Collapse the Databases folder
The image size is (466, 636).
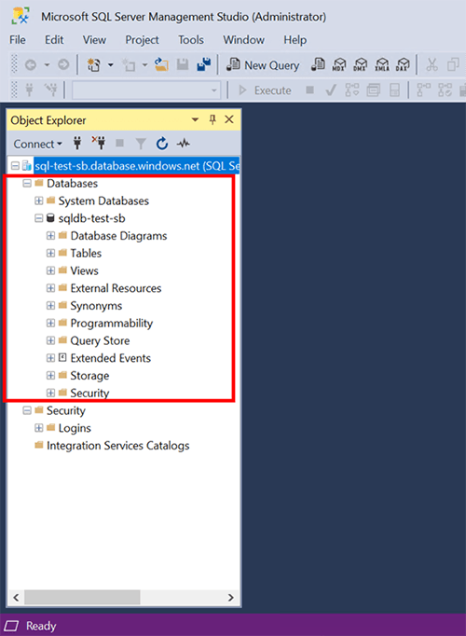(x=27, y=184)
